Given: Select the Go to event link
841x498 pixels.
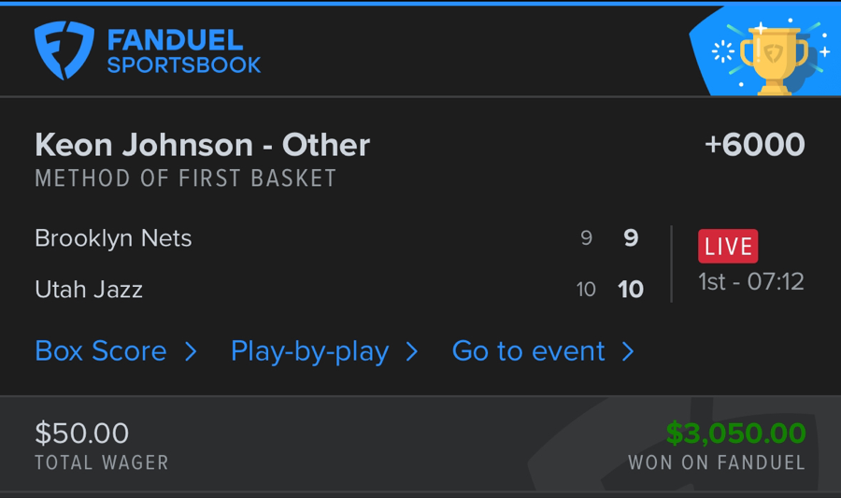Looking at the screenshot, I should [528, 351].
